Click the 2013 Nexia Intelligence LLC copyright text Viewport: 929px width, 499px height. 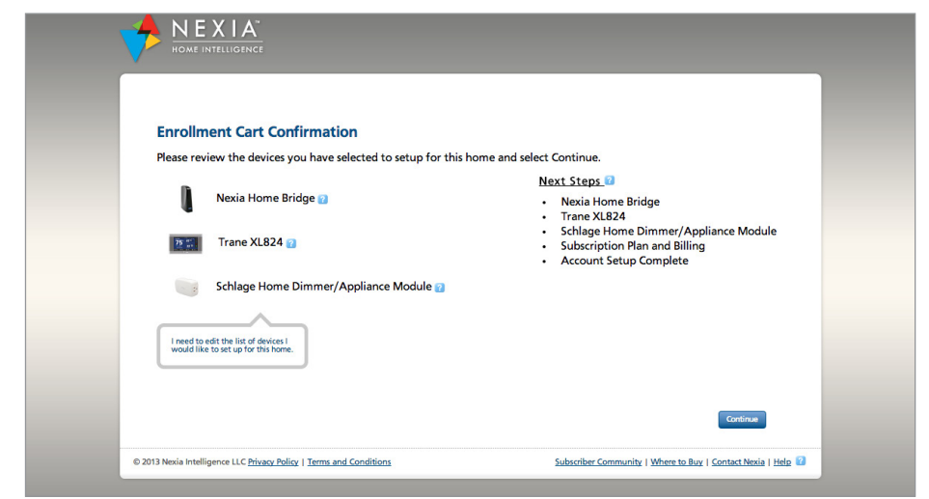(189, 461)
